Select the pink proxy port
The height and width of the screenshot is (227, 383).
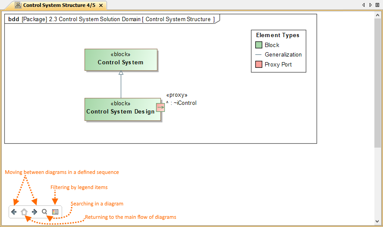click(160, 107)
